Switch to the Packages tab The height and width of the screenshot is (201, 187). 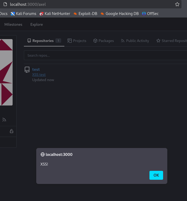click(103, 41)
